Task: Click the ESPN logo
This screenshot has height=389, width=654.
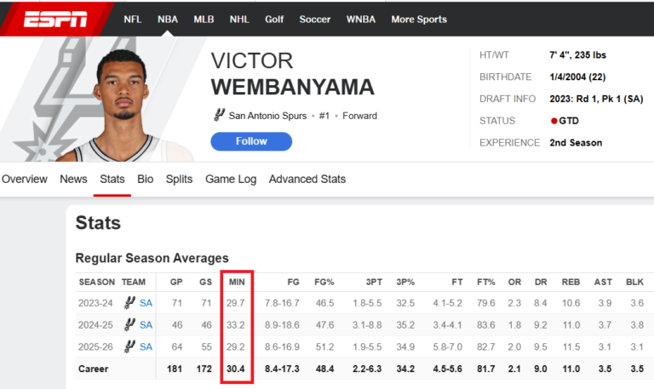Action: point(55,19)
